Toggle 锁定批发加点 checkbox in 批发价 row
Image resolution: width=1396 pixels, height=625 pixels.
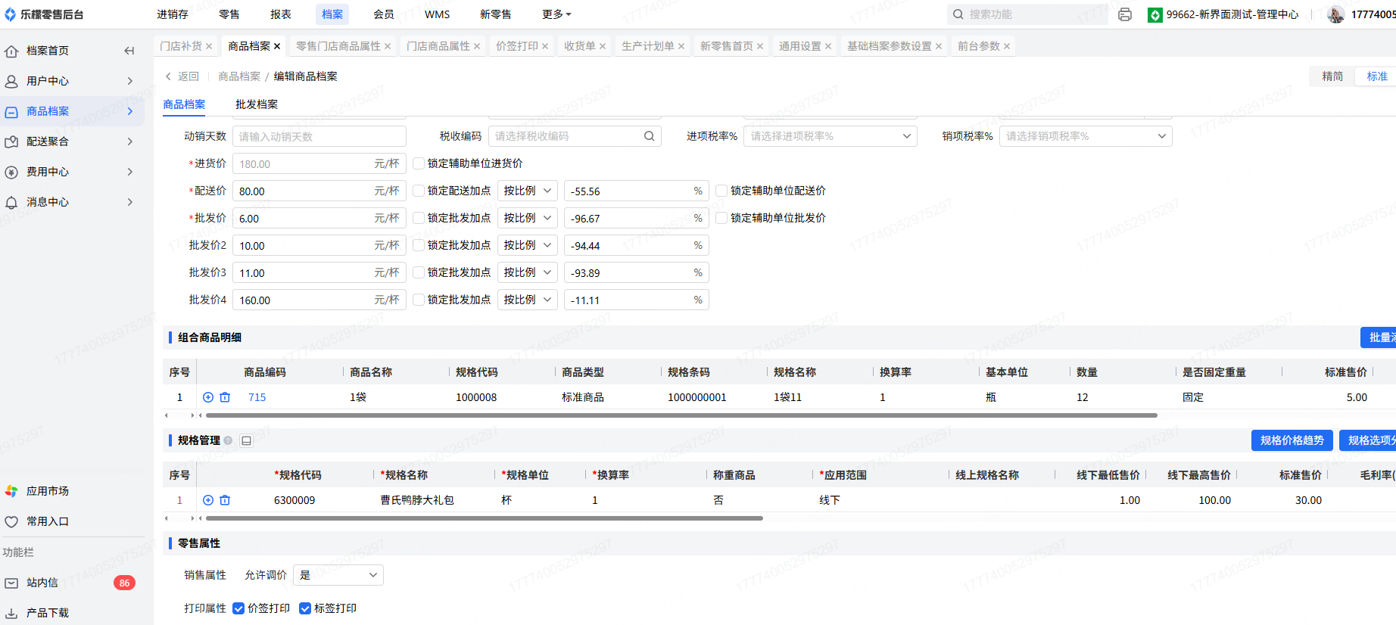419,218
